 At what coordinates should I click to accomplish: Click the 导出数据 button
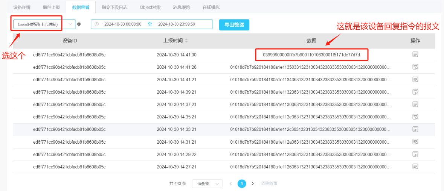tap(234, 25)
